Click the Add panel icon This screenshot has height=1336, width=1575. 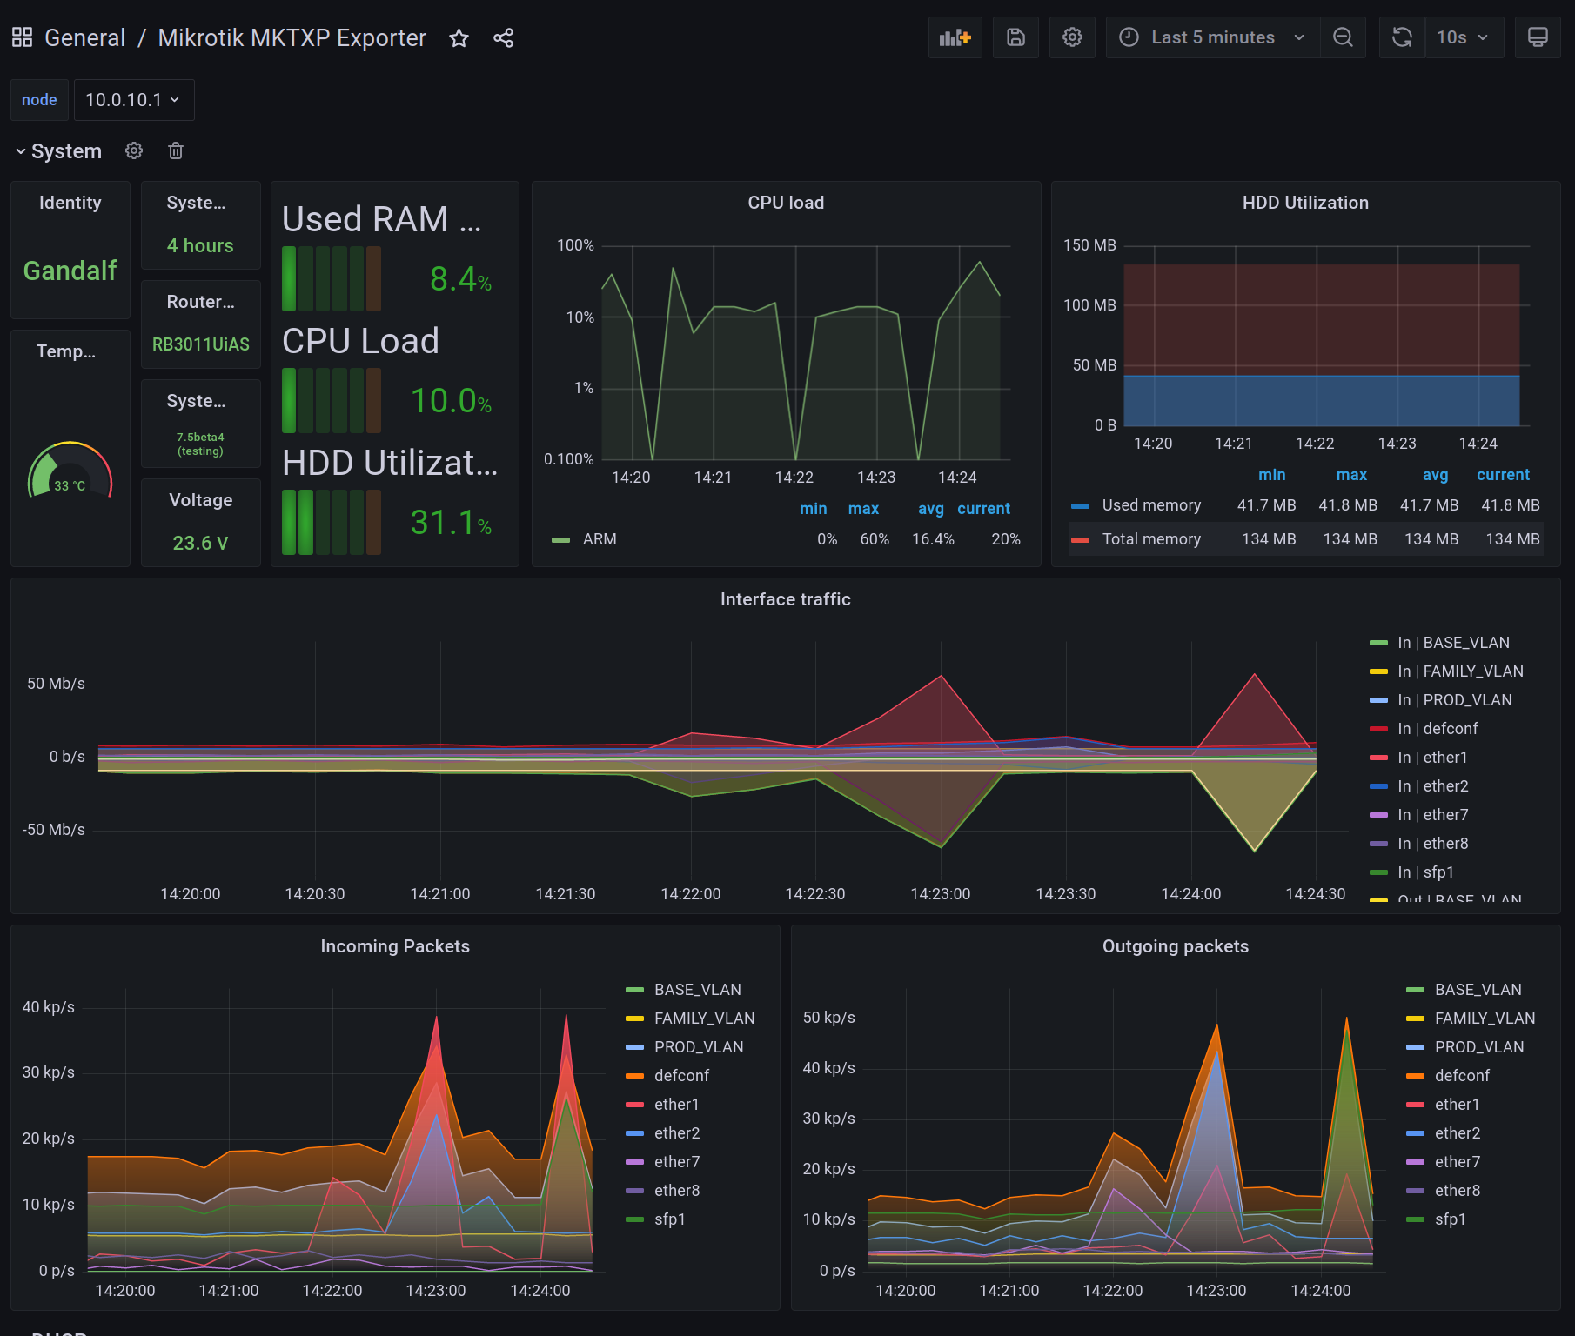pos(955,37)
